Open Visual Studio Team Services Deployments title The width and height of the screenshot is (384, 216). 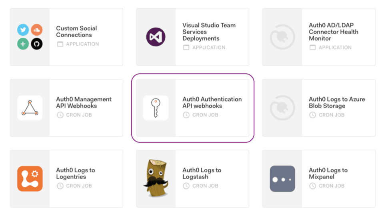(x=209, y=32)
